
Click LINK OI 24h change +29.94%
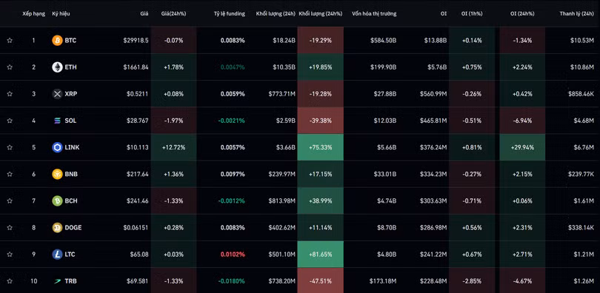tap(522, 147)
